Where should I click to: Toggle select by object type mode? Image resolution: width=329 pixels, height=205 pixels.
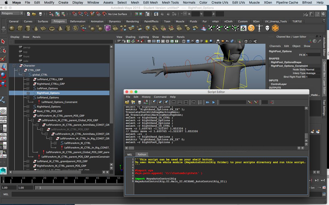(58, 14)
